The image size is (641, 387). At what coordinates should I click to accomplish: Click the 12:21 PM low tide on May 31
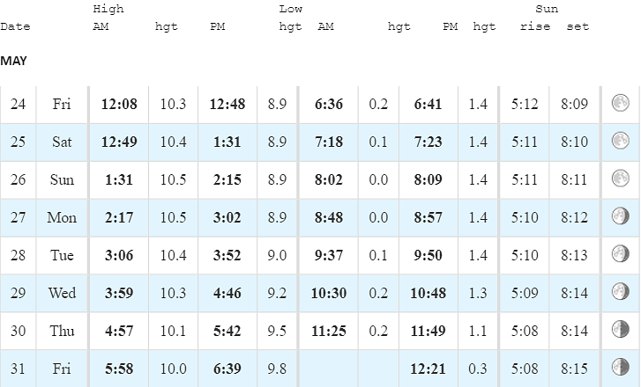428,369
